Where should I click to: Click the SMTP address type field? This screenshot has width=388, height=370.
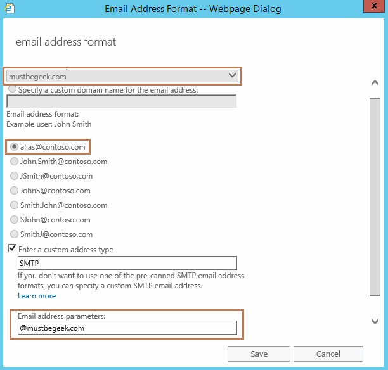[x=127, y=263]
